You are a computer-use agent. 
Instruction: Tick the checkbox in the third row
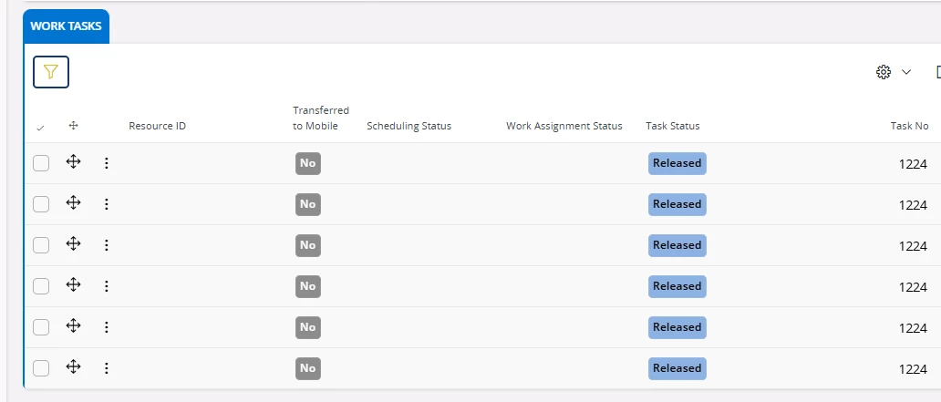click(x=41, y=245)
